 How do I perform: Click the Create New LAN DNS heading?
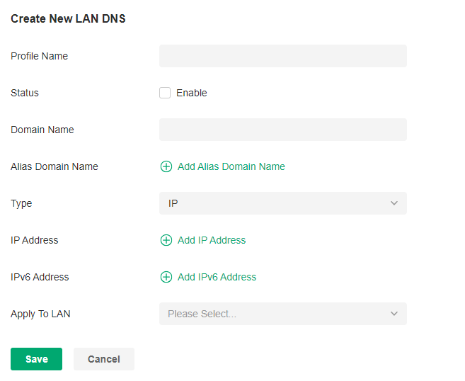pyautogui.click(x=68, y=18)
